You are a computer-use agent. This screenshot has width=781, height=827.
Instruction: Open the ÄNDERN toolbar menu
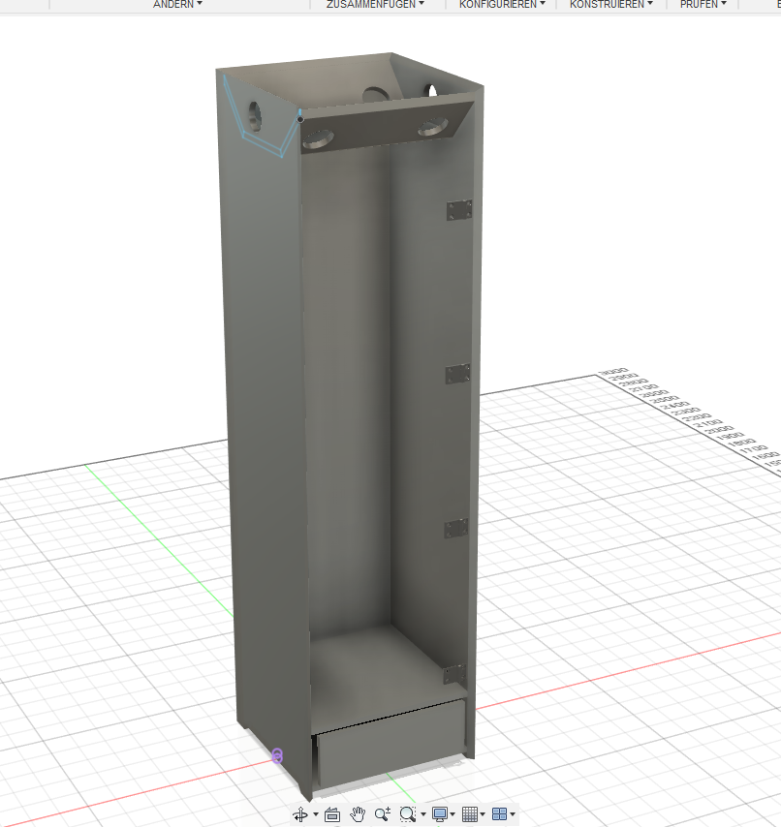coord(178,4)
